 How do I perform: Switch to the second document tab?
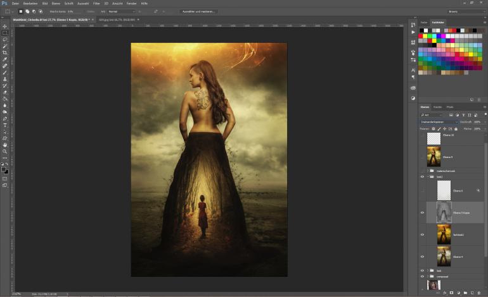(119, 20)
